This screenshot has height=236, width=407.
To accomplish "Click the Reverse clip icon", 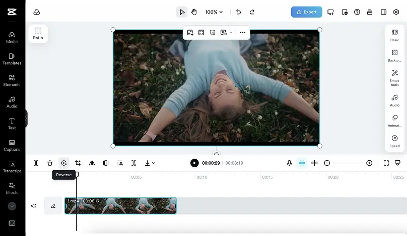I will tap(64, 163).
